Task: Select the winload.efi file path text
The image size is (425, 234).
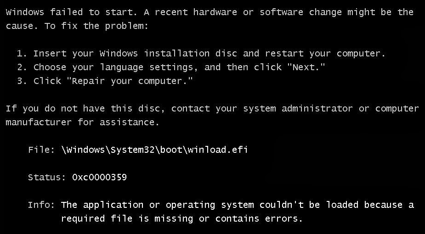Action: [154, 150]
